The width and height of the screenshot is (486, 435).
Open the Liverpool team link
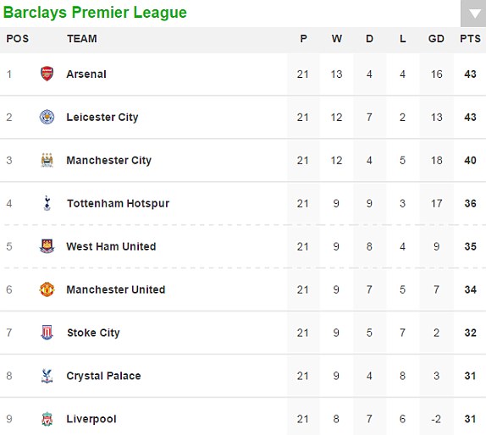pos(91,419)
